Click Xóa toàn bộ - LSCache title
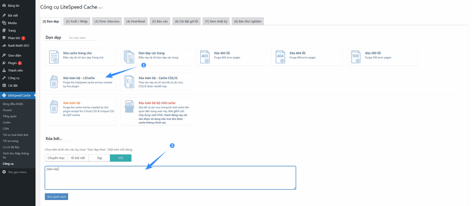The width and height of the screenshot is (472, 206). [x=79, y=78]
